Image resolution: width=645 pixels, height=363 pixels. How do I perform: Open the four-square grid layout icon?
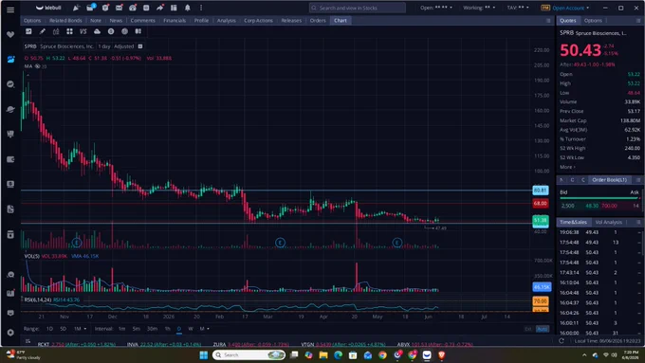point(69,31)
